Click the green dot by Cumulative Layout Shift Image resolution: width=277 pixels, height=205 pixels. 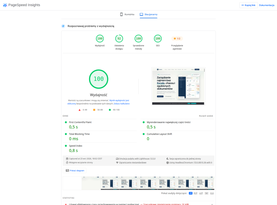coord(144,134)
